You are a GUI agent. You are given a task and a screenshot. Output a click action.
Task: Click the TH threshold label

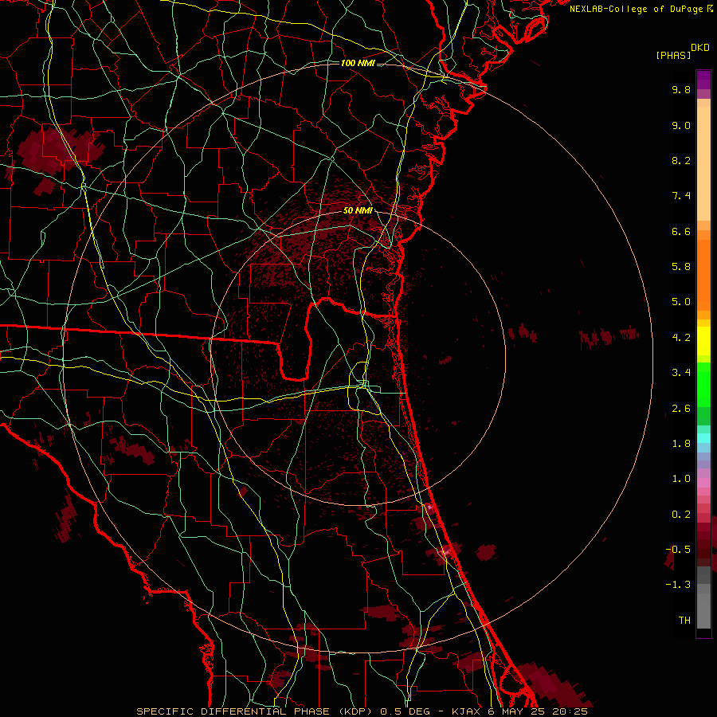coord(684,621)
